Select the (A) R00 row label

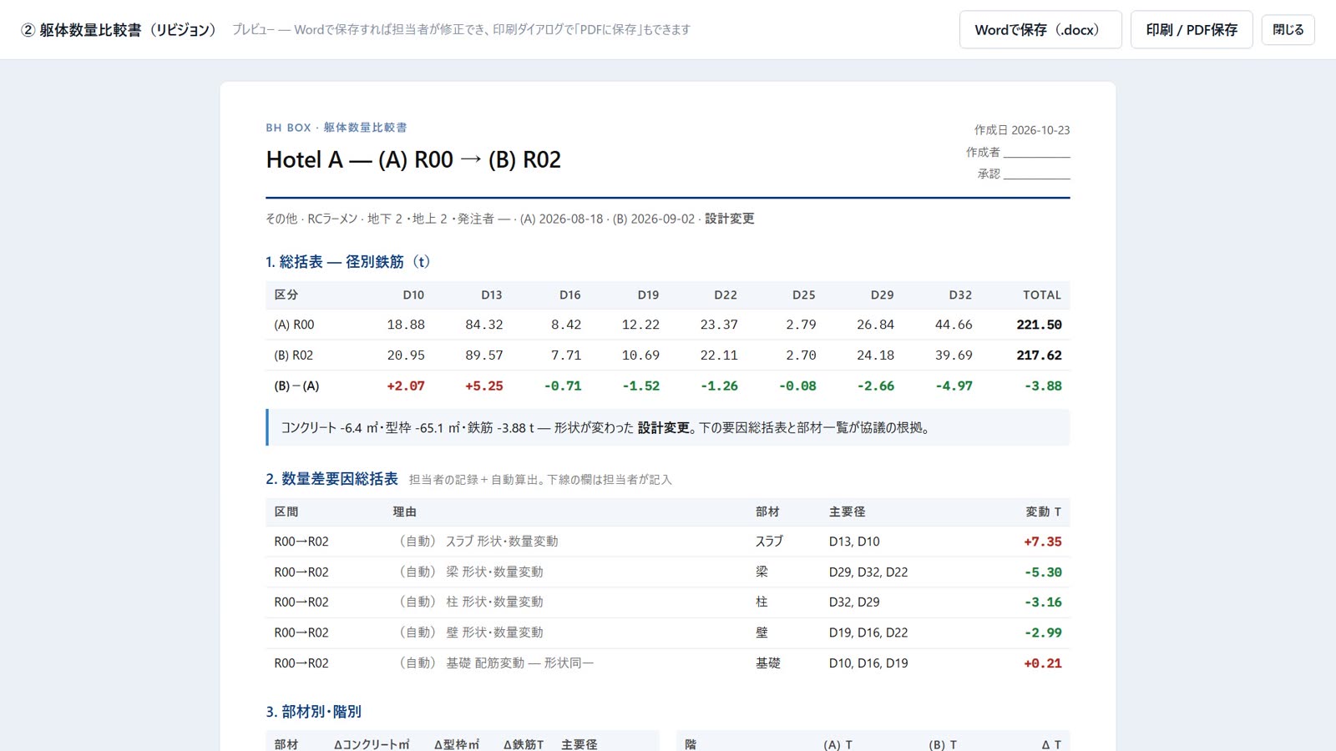coord(294,325)
